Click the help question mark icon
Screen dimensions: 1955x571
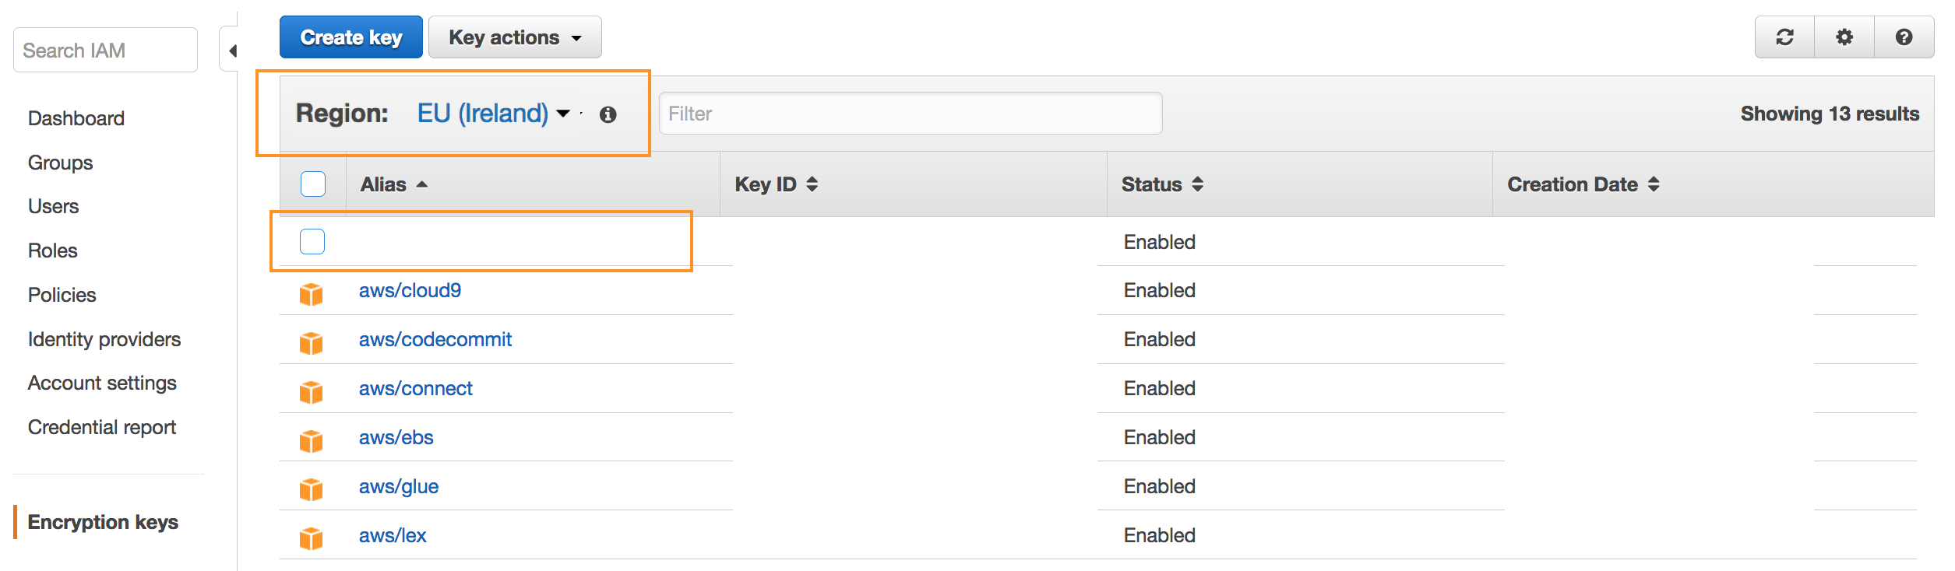pos(1904,37)
